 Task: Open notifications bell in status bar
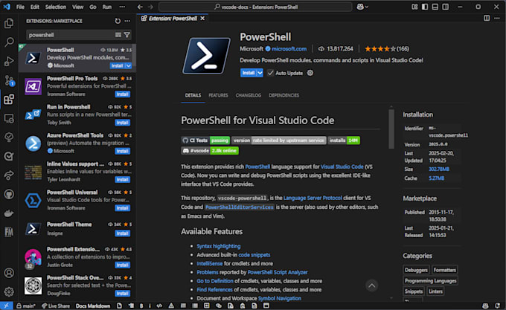pos(497,306)
